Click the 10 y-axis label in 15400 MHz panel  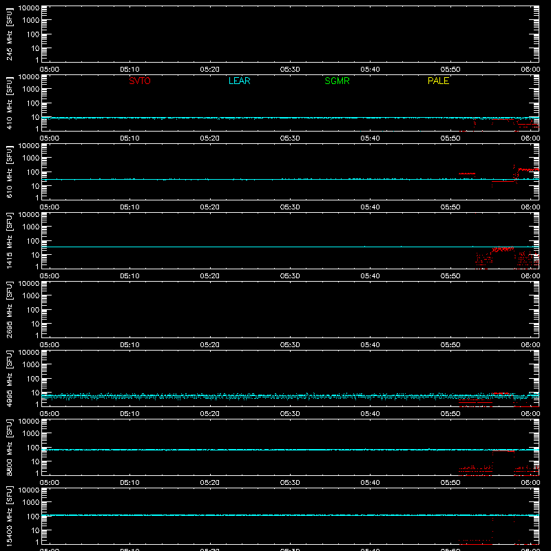[35, 530]
